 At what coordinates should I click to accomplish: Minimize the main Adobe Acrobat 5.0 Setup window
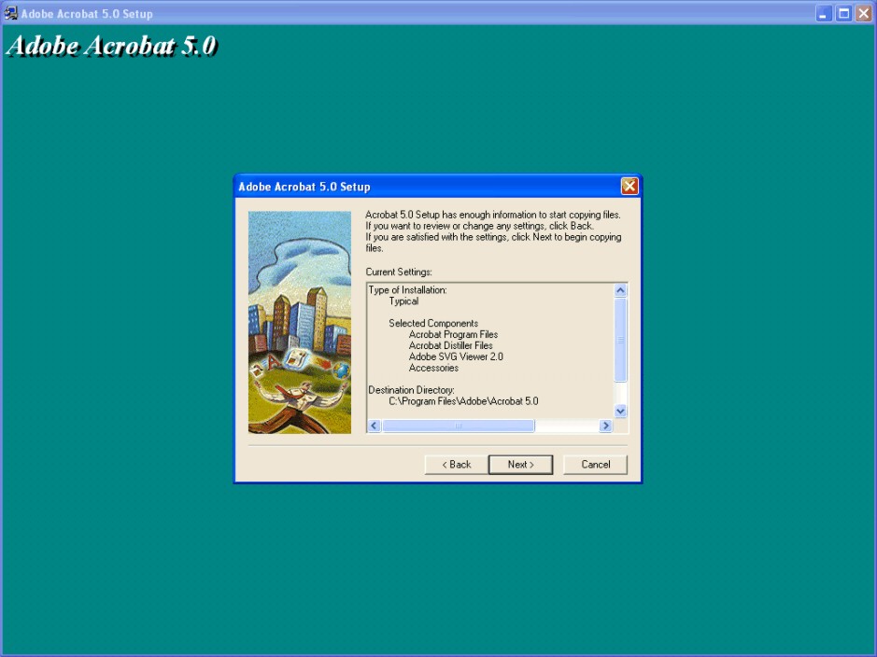pyautogui.click(x=827, y=12)
